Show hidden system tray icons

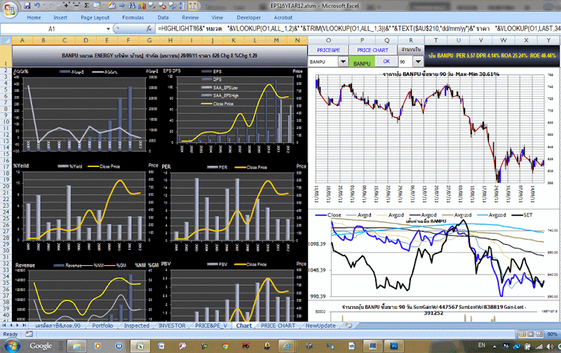tap(494, 347)
